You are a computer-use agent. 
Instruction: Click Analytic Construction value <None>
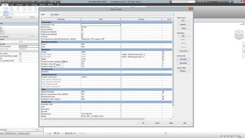[x=101, y=77]
